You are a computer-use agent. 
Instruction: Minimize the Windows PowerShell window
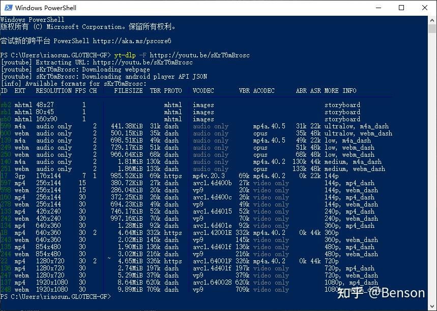378,8
